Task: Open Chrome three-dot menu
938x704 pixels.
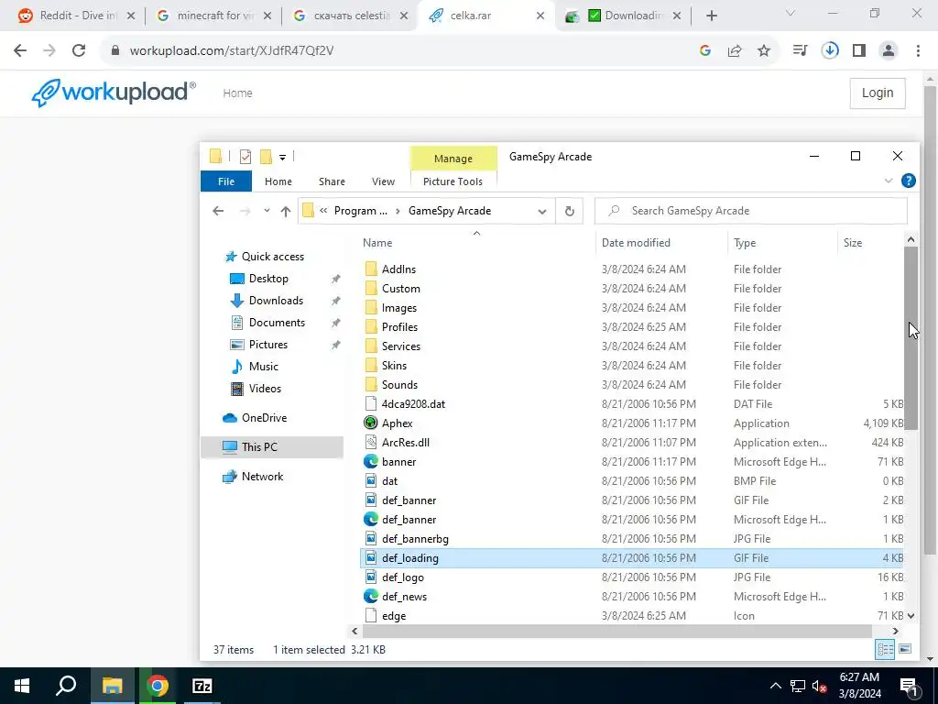Action: tap(918, 51)
